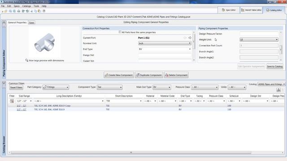The width and height of the screenshot is (287, 161).
Task: Click the Material column header
Action: click(x=150, y=96)
